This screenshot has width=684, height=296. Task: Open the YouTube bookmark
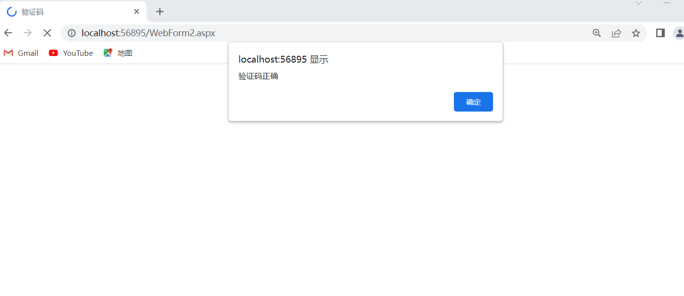71,53
